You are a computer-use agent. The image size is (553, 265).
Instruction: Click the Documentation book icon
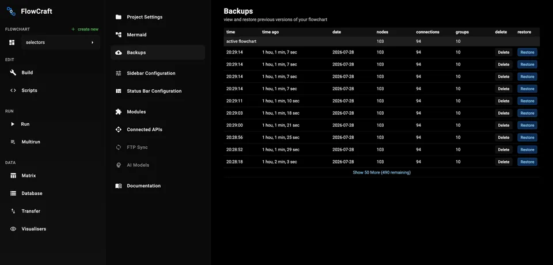click(119, 185)
